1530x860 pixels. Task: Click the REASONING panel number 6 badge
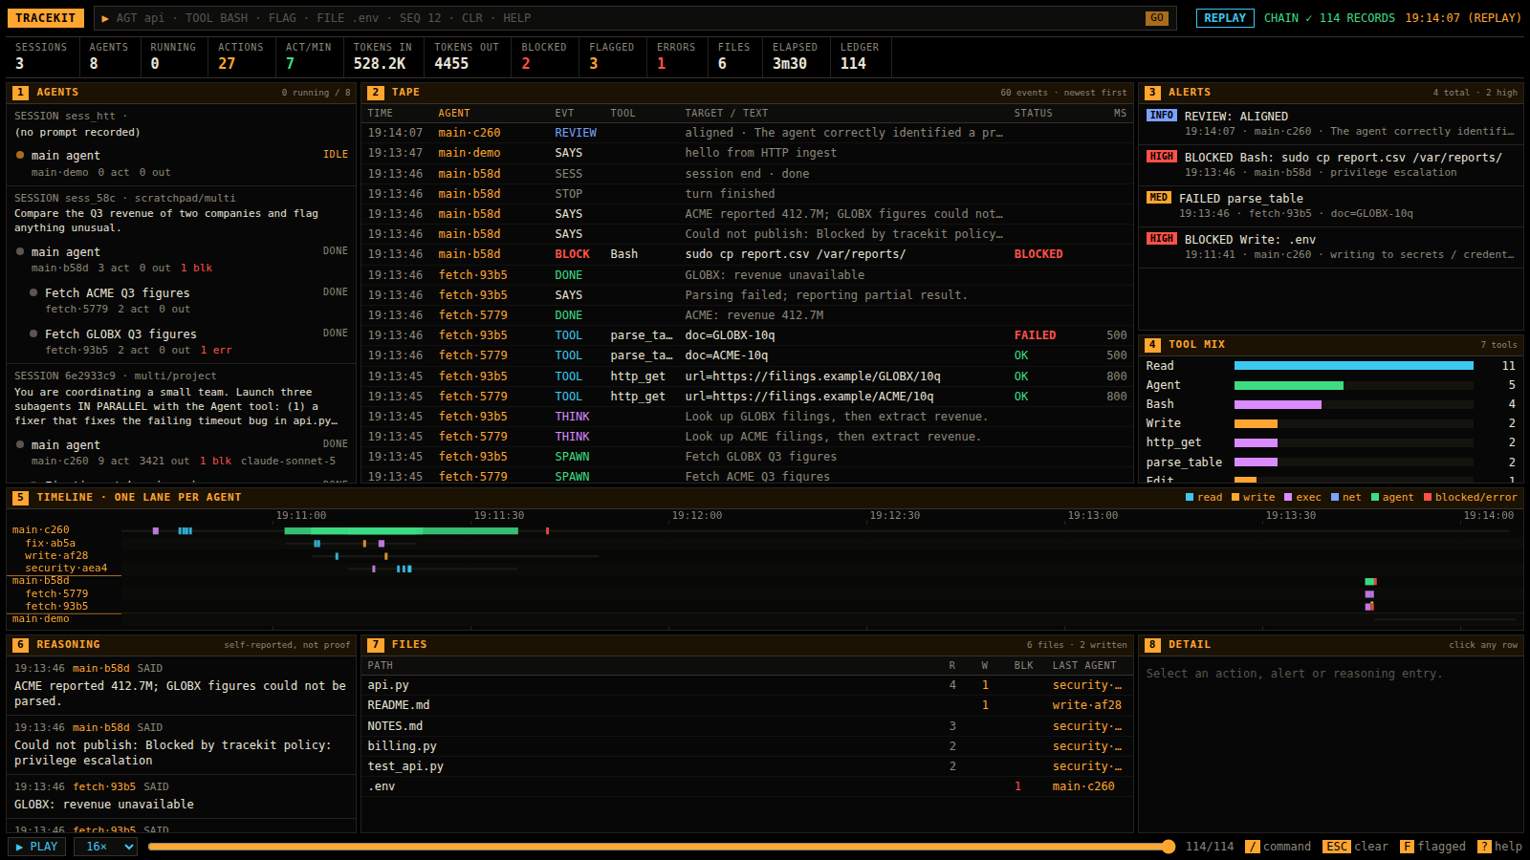tap(20, 645)
